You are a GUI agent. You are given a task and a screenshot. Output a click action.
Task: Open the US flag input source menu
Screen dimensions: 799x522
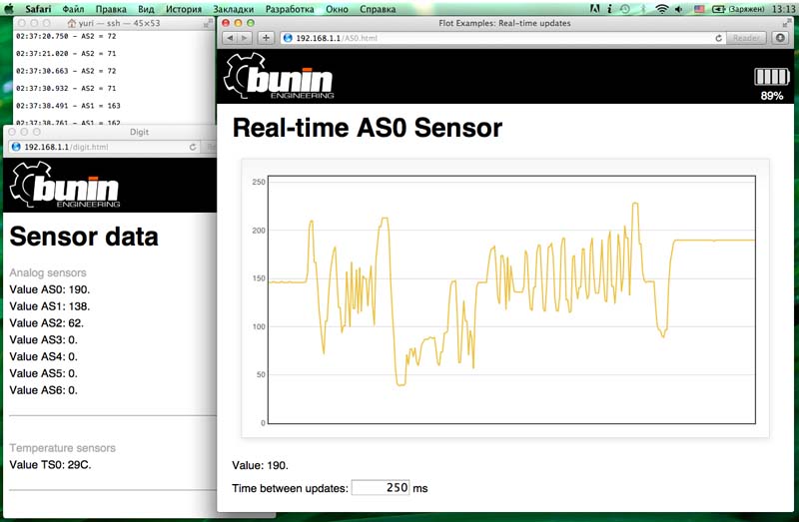tap(699, 9)
